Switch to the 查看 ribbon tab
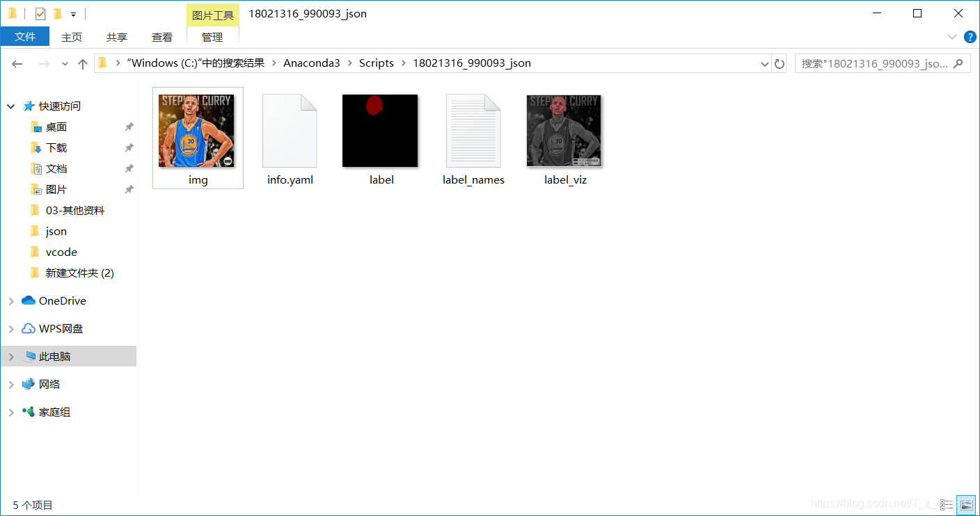This screenshot has width=980, height=516. pyautogui.click(x=162, y=37)
